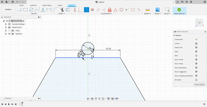The height and width of the screenshot is (107, 207).
Task: Toggle the Sketch Grid checkbox
Action: point(196,48)
